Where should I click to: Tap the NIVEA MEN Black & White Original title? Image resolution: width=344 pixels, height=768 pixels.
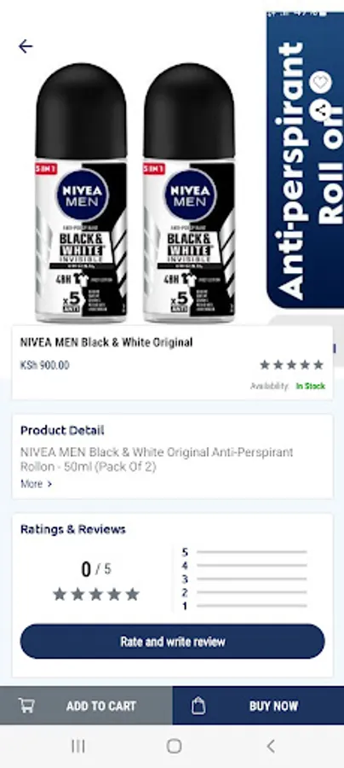106,342
